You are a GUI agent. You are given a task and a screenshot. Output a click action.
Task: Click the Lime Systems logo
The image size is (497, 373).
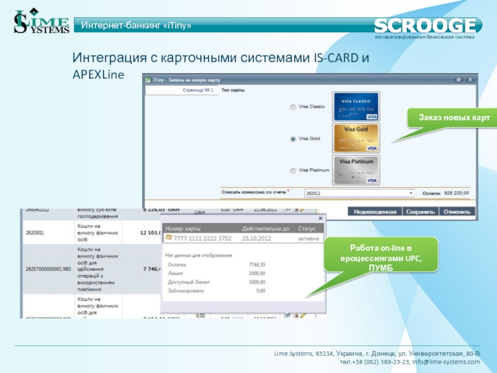coord(41,21)
